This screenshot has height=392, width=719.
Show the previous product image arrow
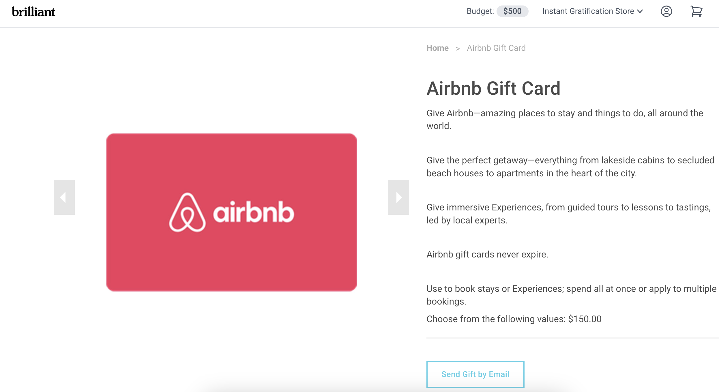tap(64, 197)
